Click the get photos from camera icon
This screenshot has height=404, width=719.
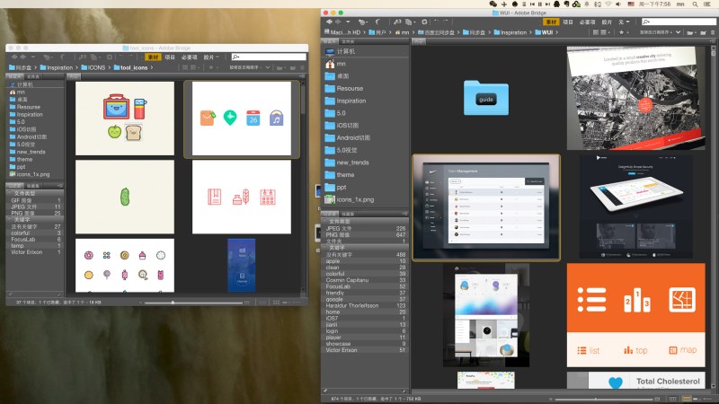(x=397, y=22)
